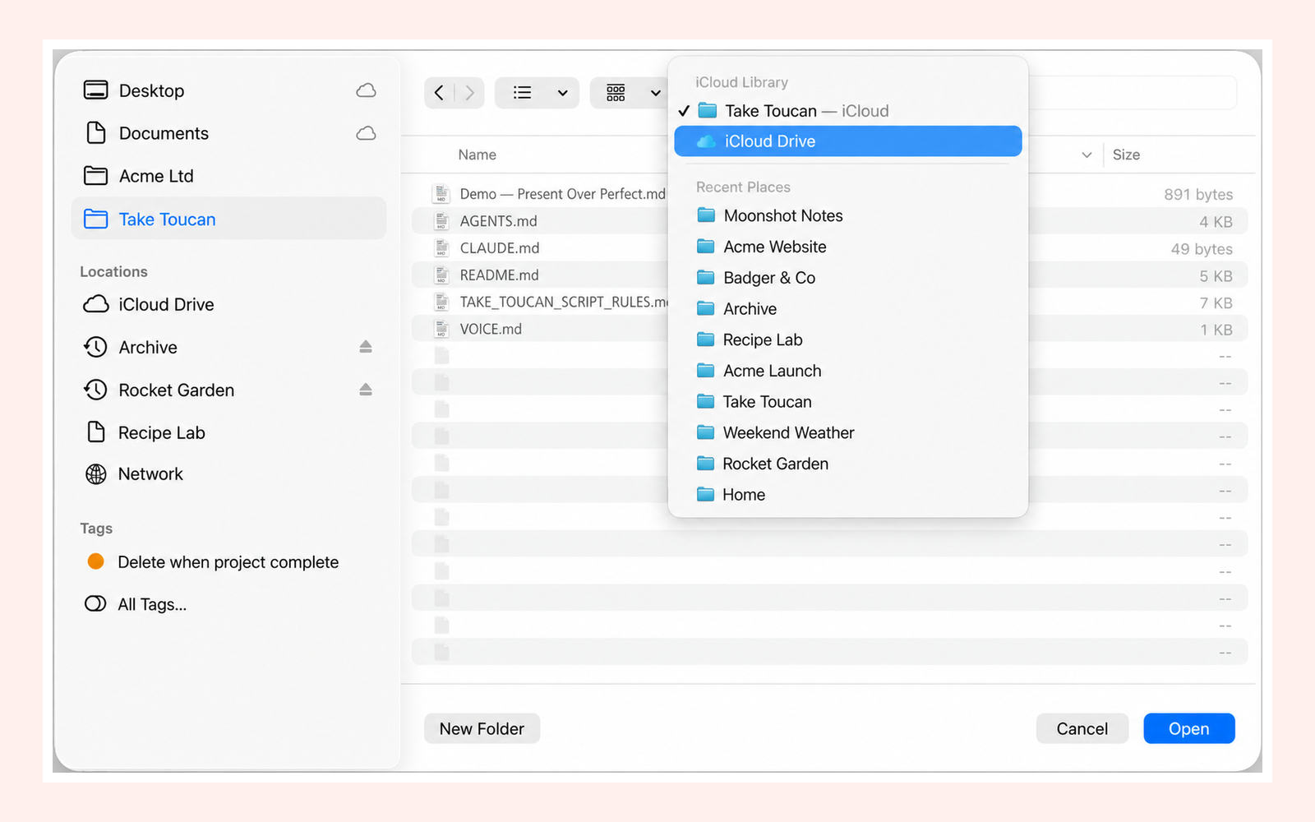Click the Network globe icon
Viewport: 1315px width, 822px height.
point(96,474)
